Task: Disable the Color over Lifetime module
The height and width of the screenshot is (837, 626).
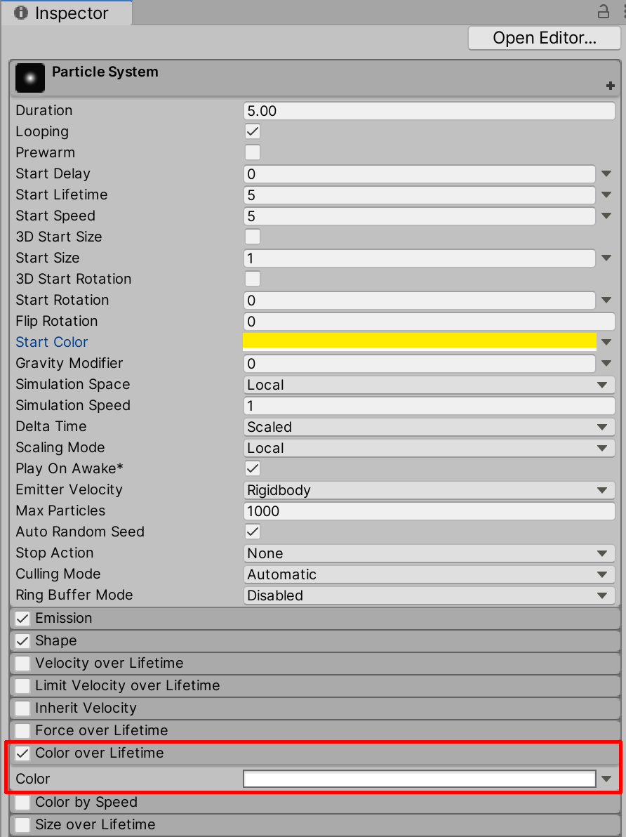Action: click(x=22, y=753)
